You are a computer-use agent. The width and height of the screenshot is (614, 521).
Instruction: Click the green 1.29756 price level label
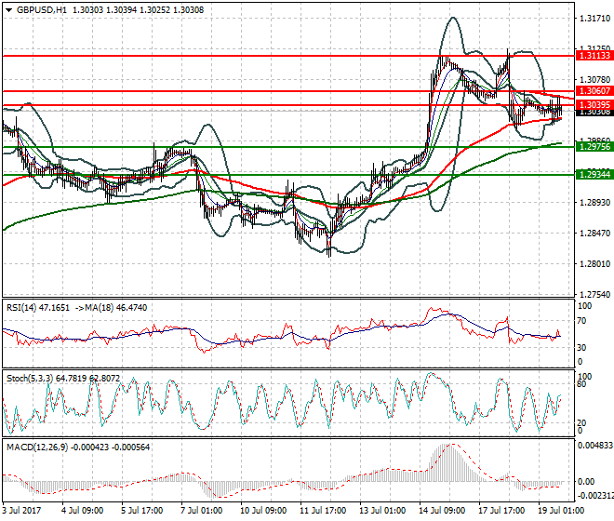click(x=594, y=147)
